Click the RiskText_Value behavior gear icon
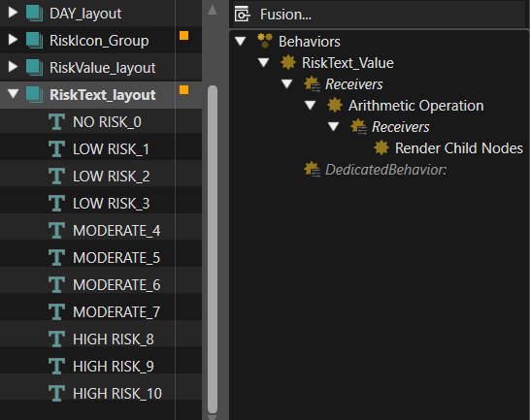Screen dimensions: 530x420 pyautogui.click(x=288, y=62)
